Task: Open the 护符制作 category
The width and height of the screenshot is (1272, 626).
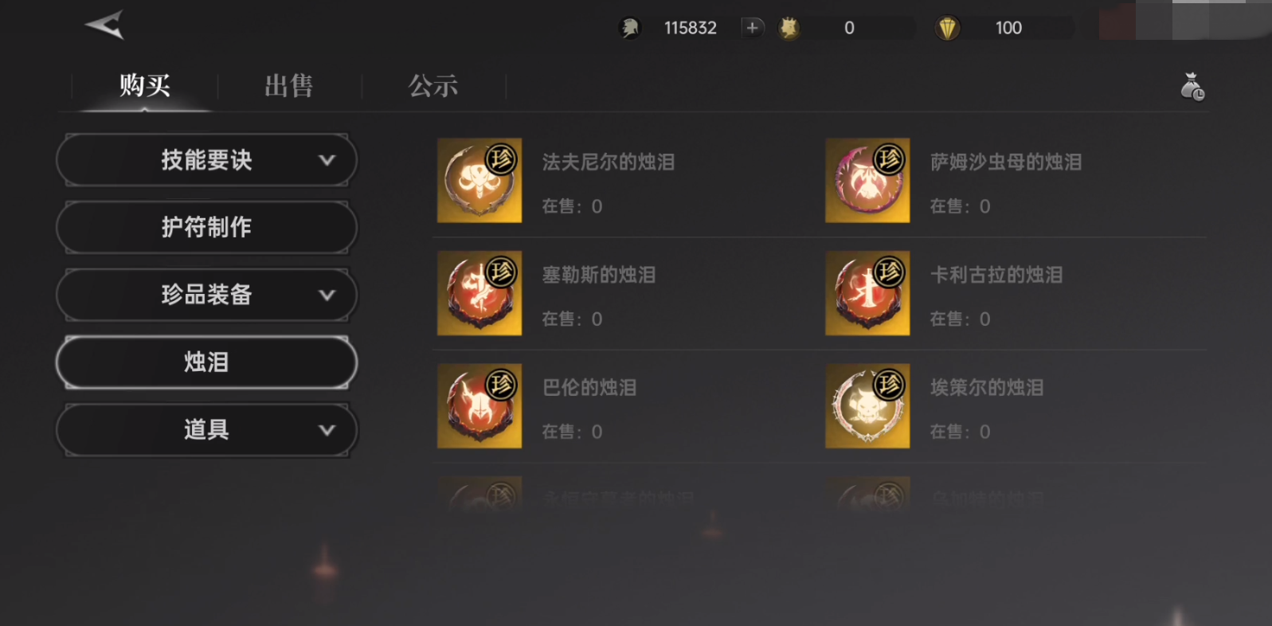Action: pyautogui.click(x=207, y=227)
